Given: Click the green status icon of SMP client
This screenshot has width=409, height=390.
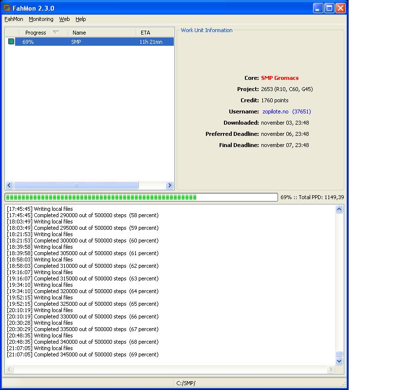Looking at the screenshot, I should (11, 41).
